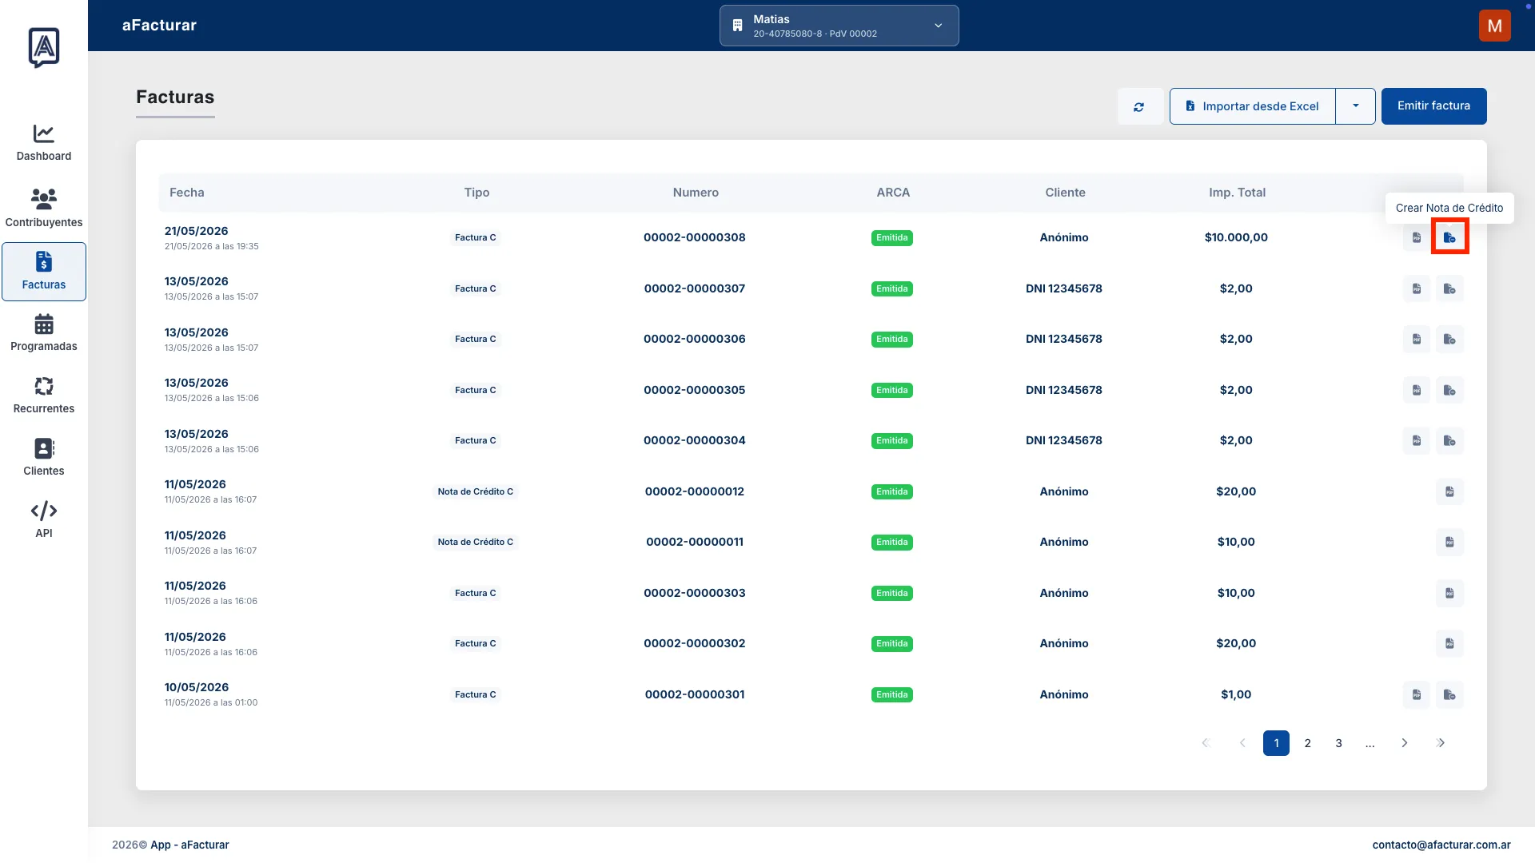This screenshot has width=1535, height=863.
Task: Go to page 2 of invoices
Action: 1307,743
